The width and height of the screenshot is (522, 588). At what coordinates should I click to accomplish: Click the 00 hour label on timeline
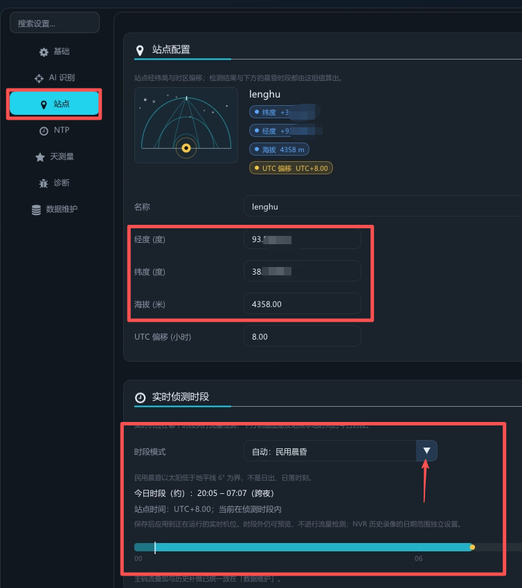[x=138, y=559]
